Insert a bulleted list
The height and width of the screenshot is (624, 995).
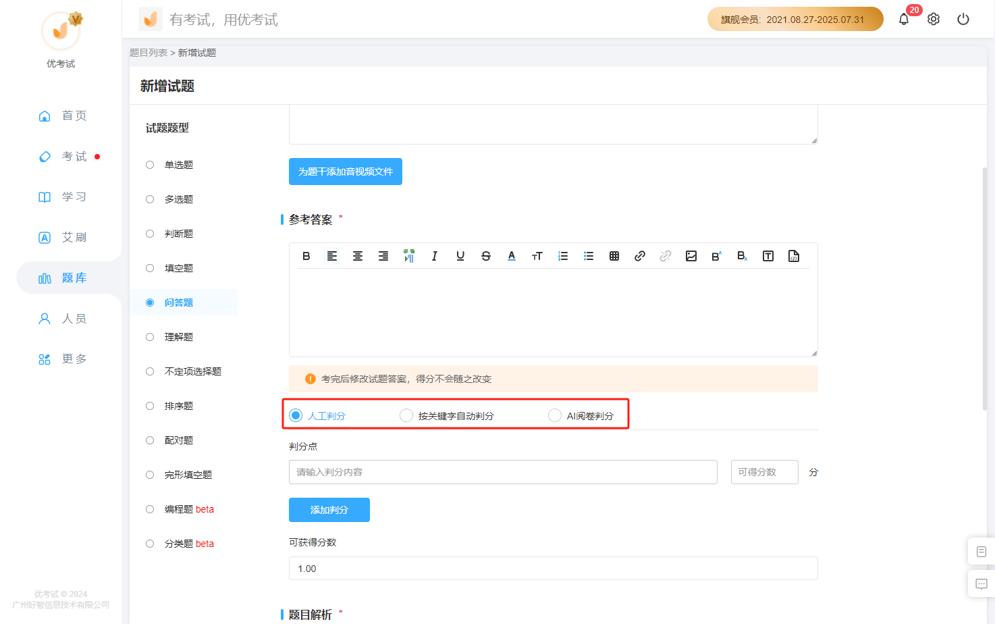tap(589, 256)
